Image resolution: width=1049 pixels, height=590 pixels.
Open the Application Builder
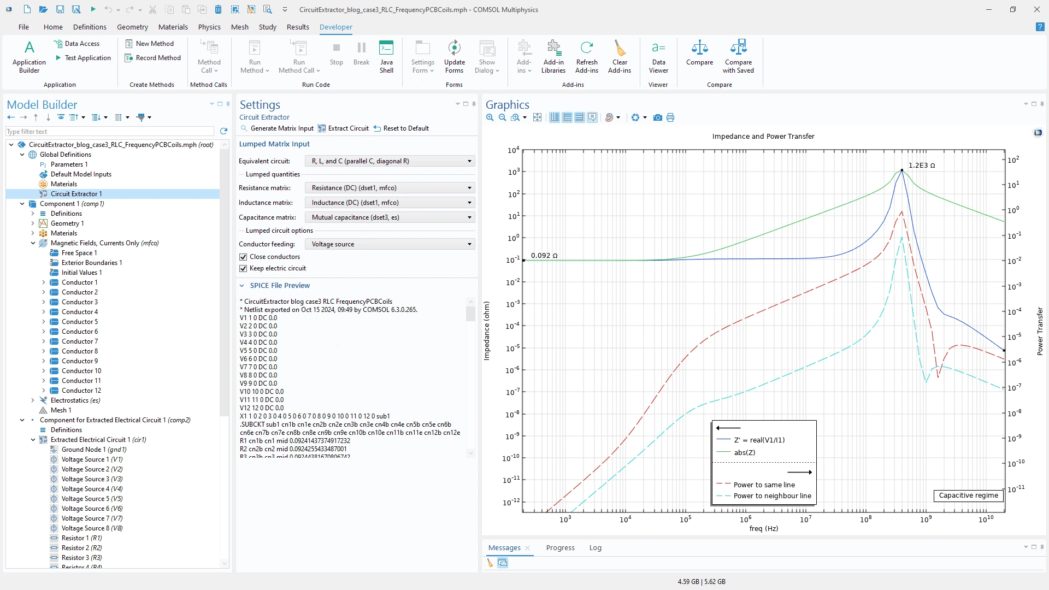click(29, 56)
